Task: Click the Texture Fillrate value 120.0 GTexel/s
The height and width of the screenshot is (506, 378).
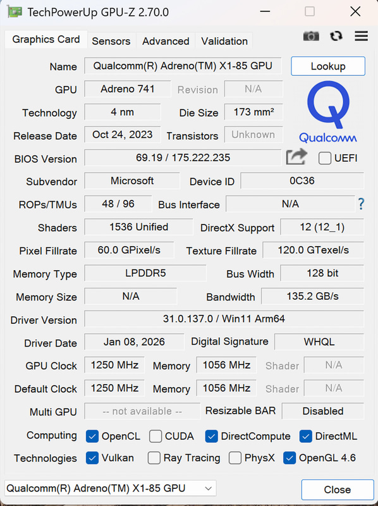Action: coord(313,250)
